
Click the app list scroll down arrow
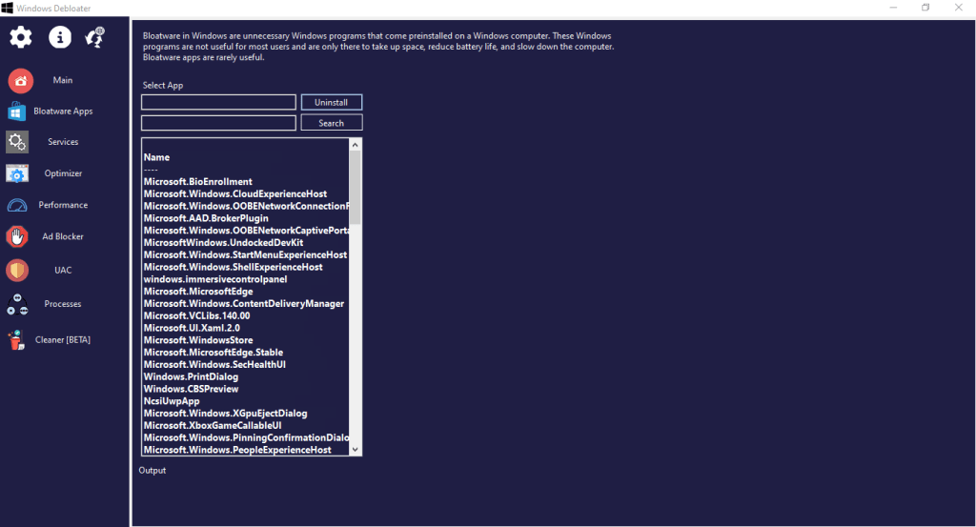(355, 449)
